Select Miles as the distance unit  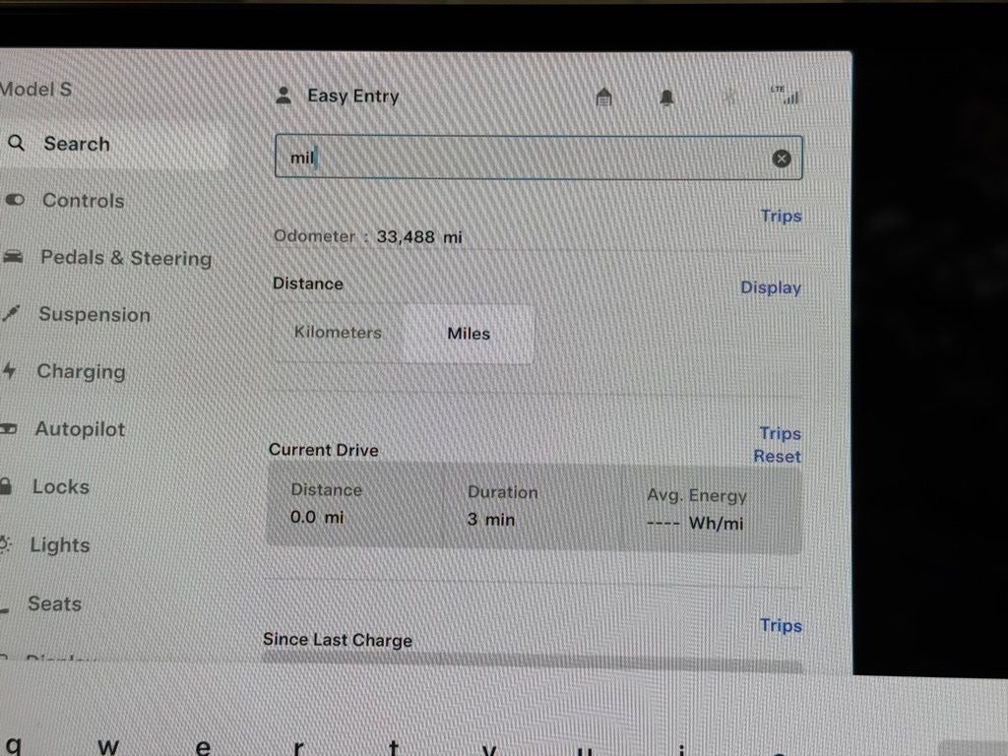pos(468,334)
